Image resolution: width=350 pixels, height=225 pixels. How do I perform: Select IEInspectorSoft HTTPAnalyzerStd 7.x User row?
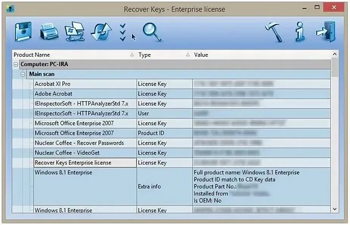(182, 113)
